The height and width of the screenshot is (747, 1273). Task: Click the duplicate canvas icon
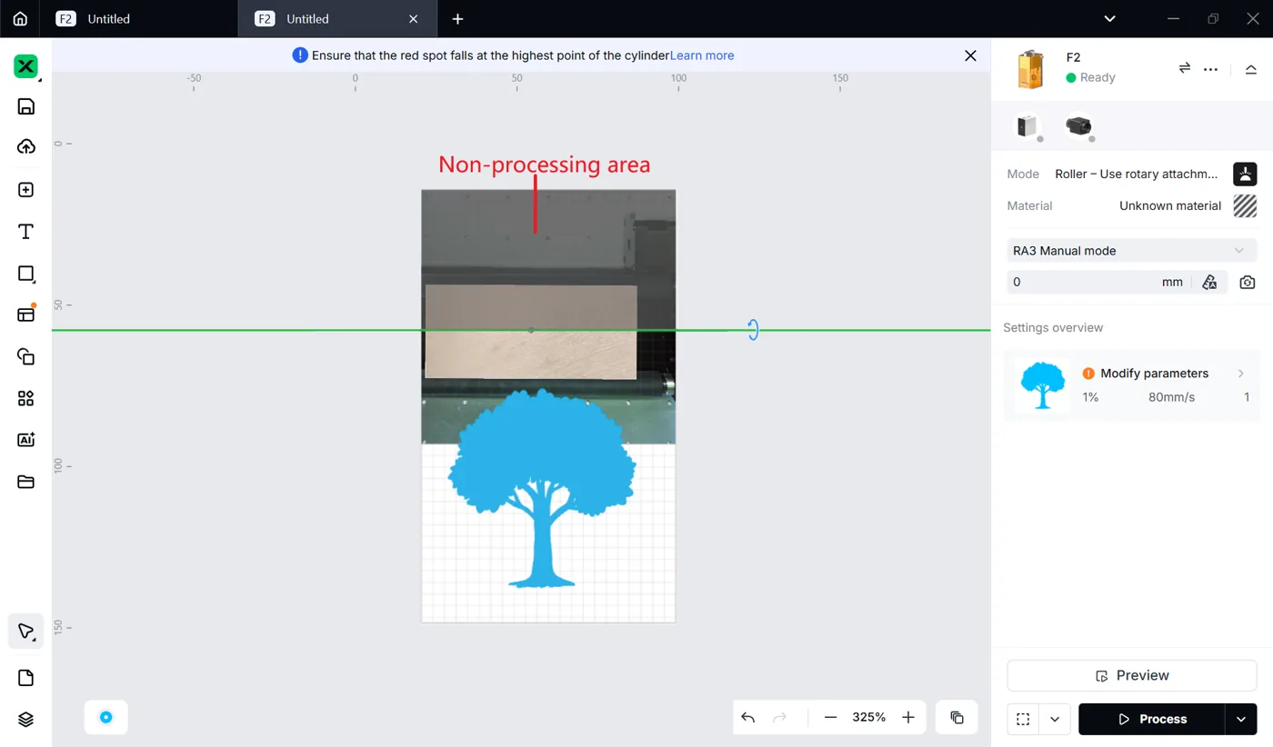point(957,717)
